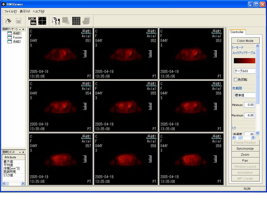Click the greyed stacked frames icon
The image size is (267, 200).
point(66,21)
